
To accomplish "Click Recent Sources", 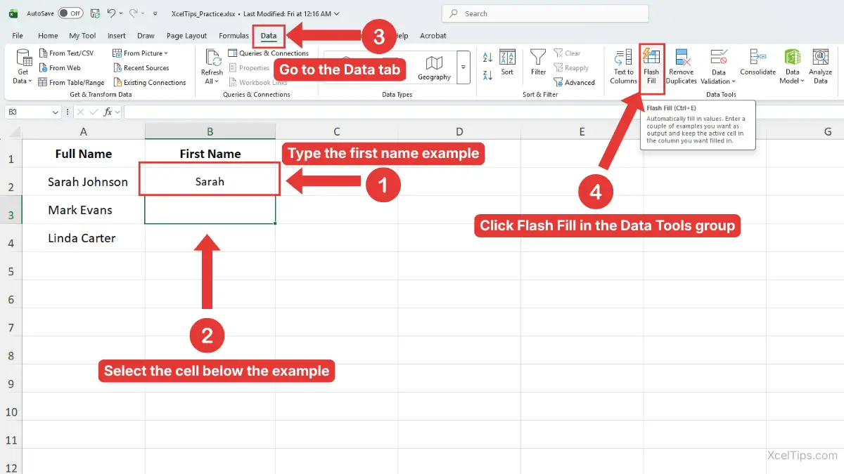I will (141, 68).
